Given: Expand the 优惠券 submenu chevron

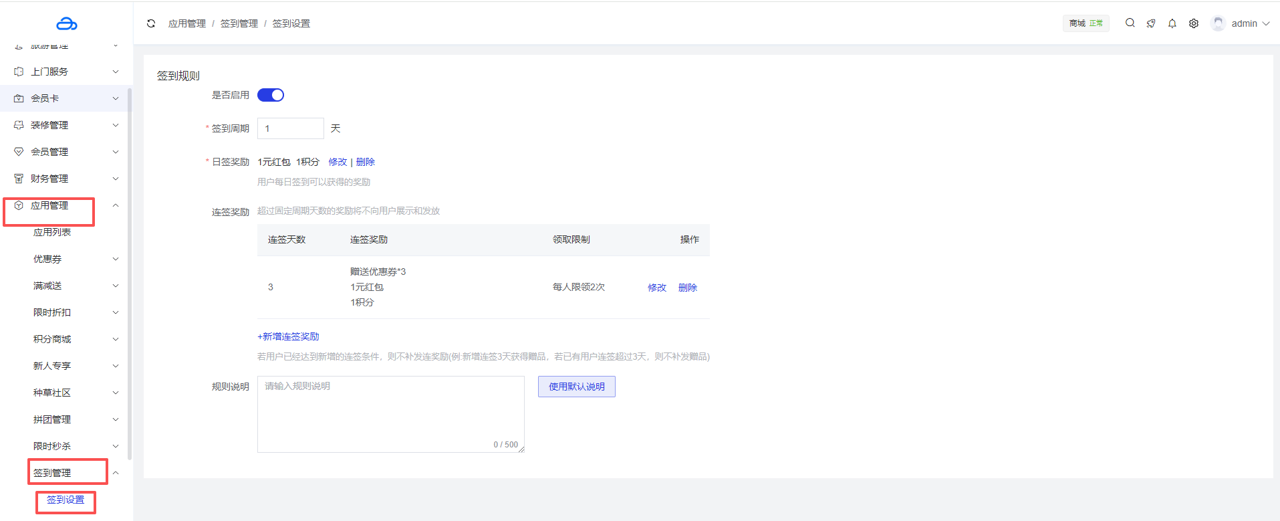Looking at the screenshot, I should click(116, 259).
